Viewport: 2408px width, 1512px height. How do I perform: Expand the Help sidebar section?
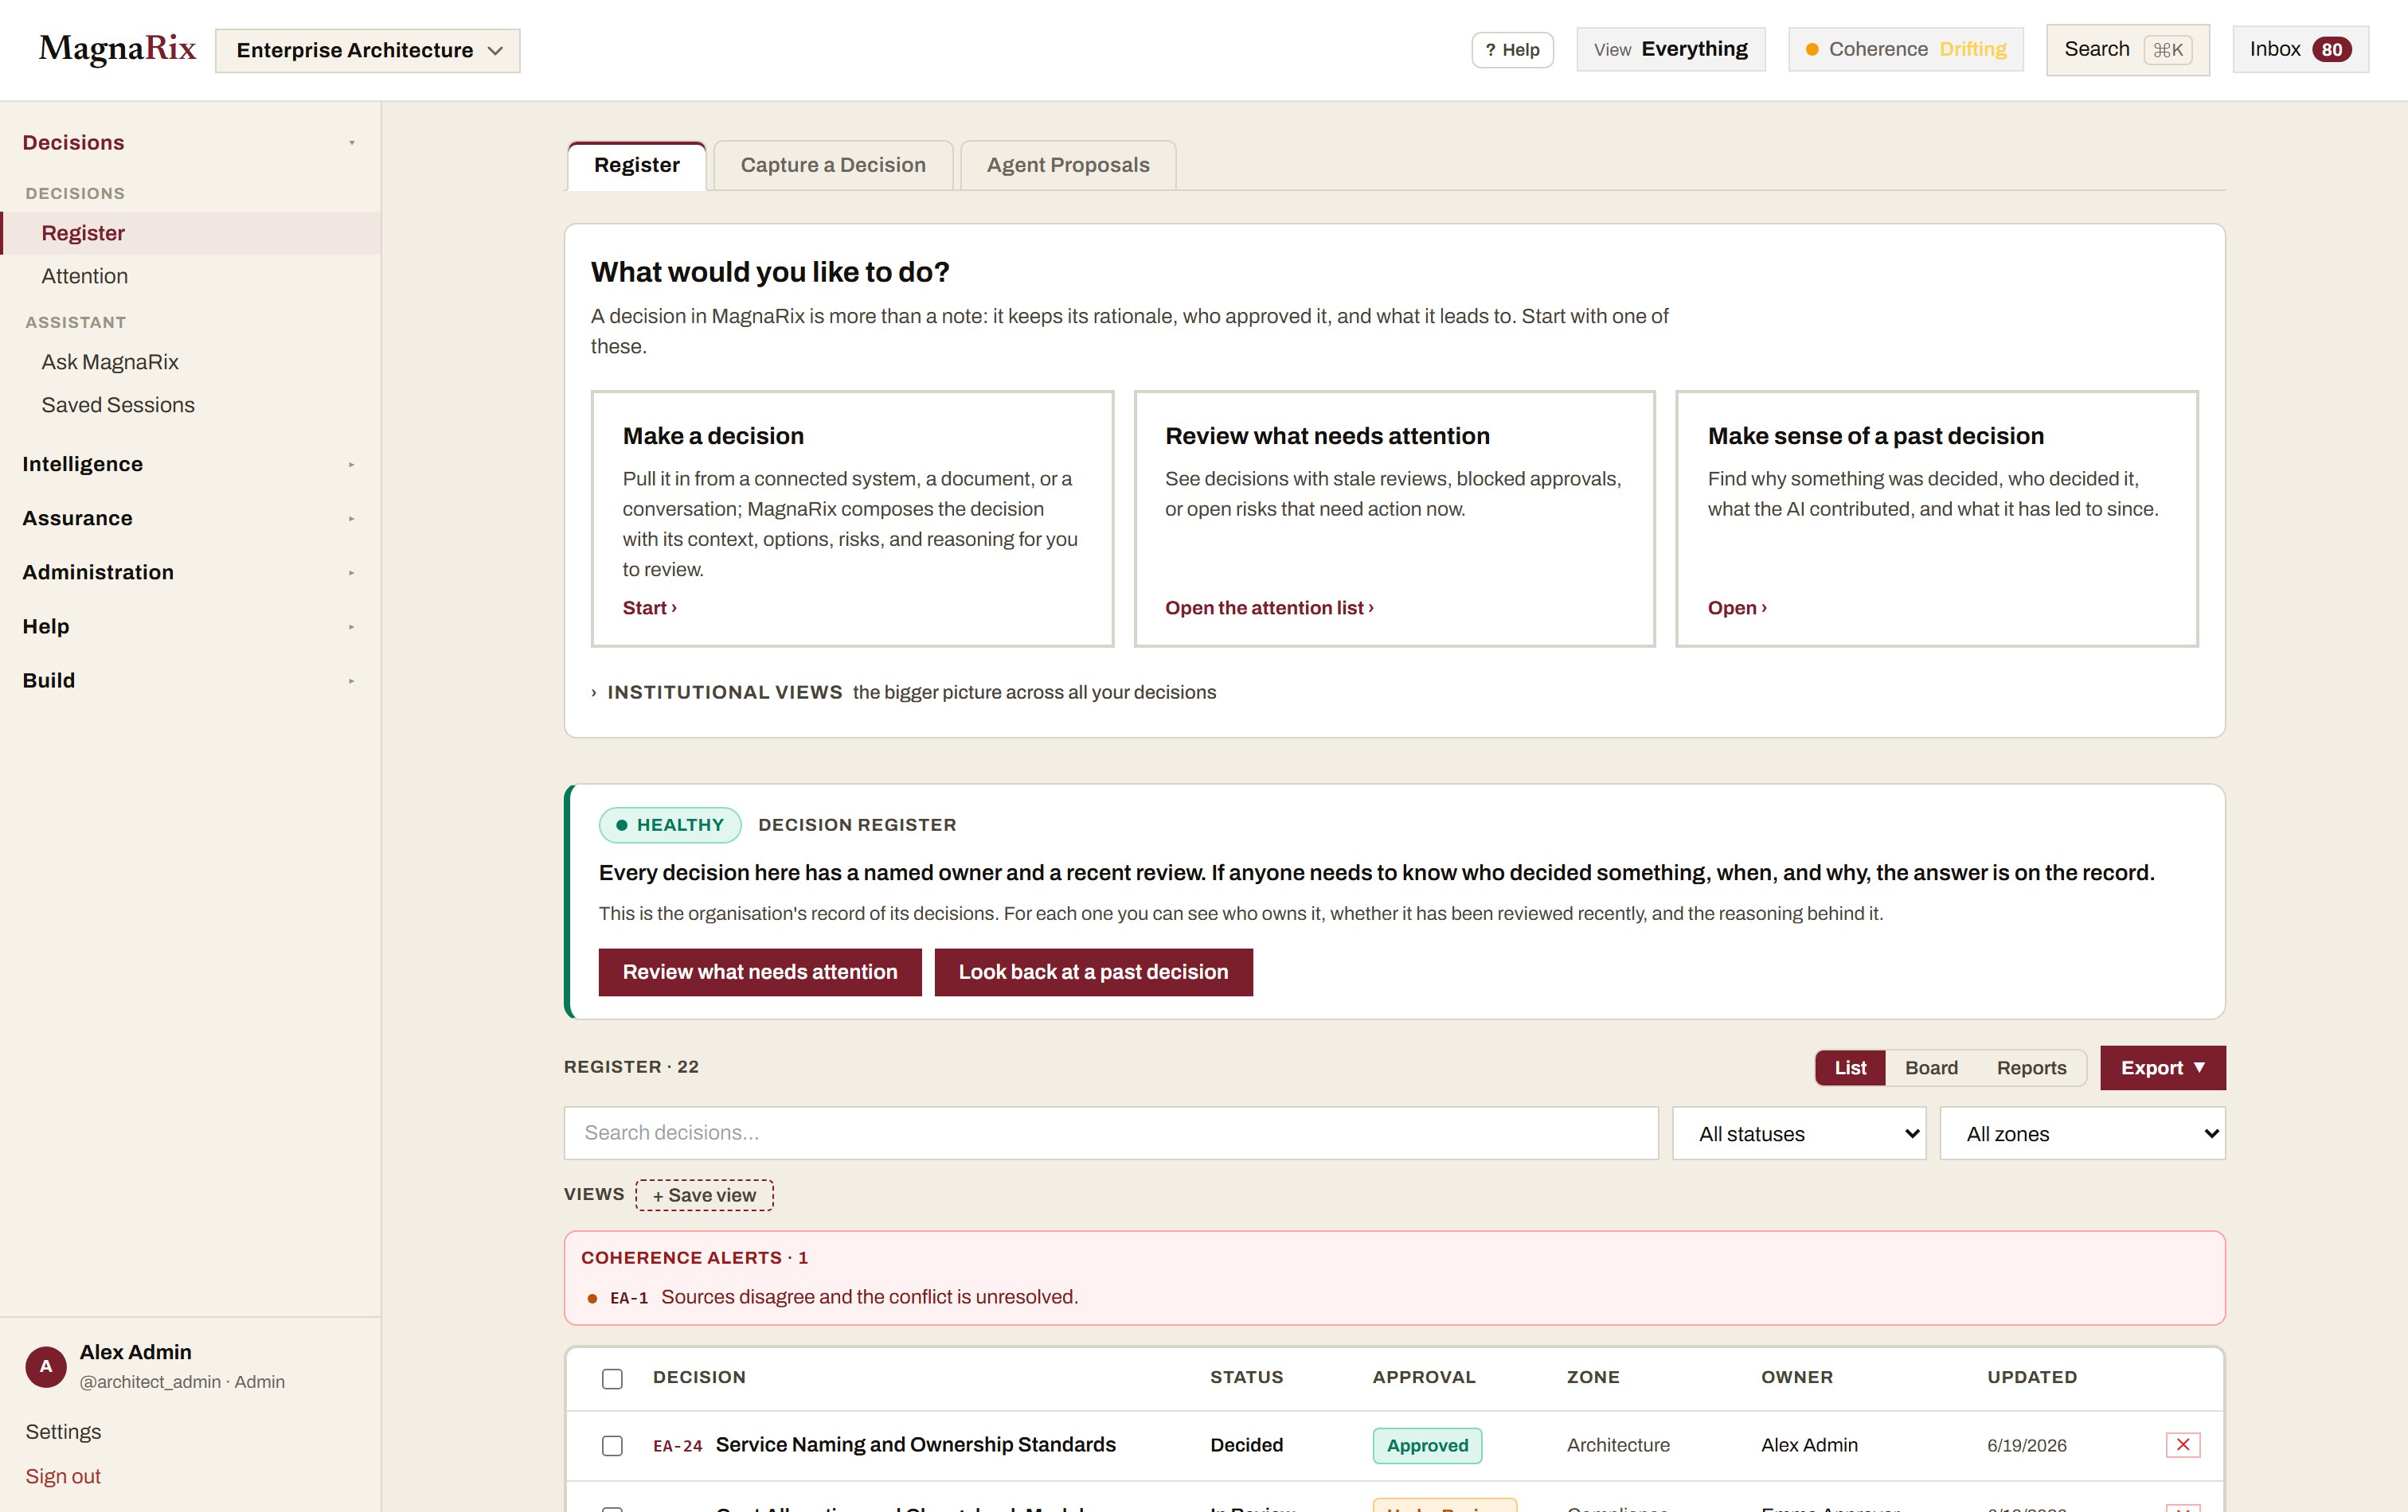190,625
